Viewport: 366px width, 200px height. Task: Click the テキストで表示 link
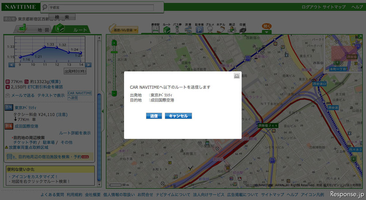[x=51, y=95]
